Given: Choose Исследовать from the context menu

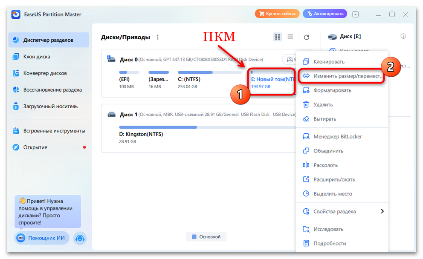Looking at the screenshot, I should point(342,229).
